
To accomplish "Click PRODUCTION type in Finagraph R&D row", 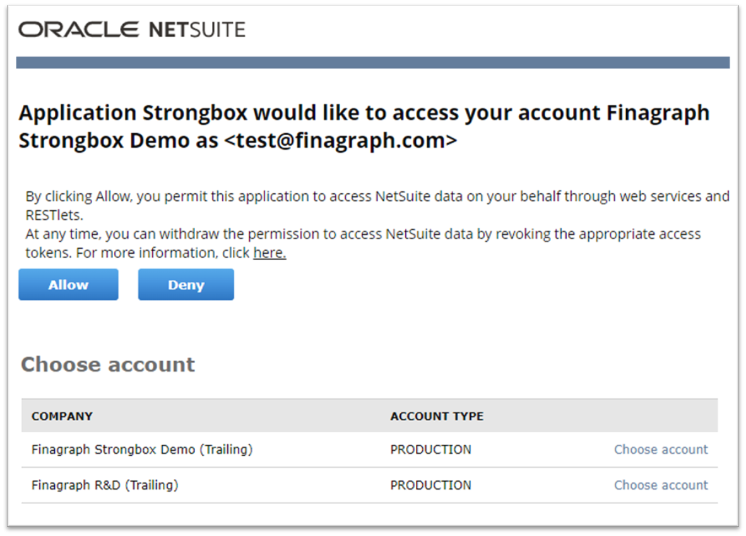I will click(430, 485).
